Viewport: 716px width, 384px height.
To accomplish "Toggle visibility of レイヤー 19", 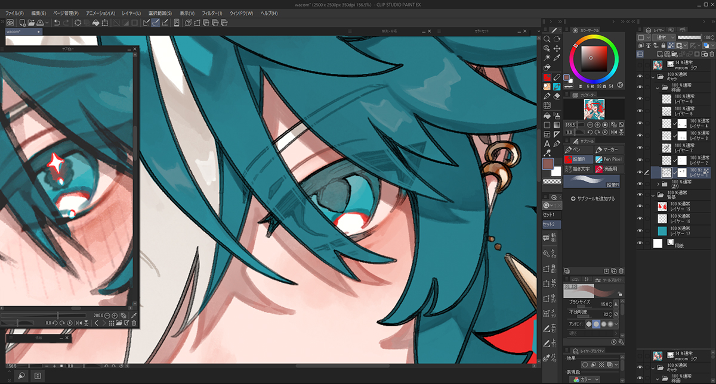I will click(x=640, y=207).
